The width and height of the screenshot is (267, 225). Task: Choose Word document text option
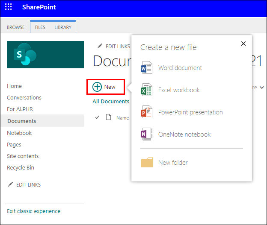180,68
